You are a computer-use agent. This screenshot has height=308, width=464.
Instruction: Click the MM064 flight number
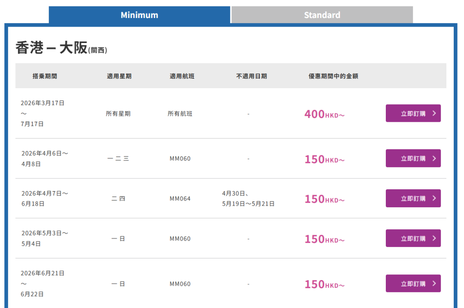(180, 199)
